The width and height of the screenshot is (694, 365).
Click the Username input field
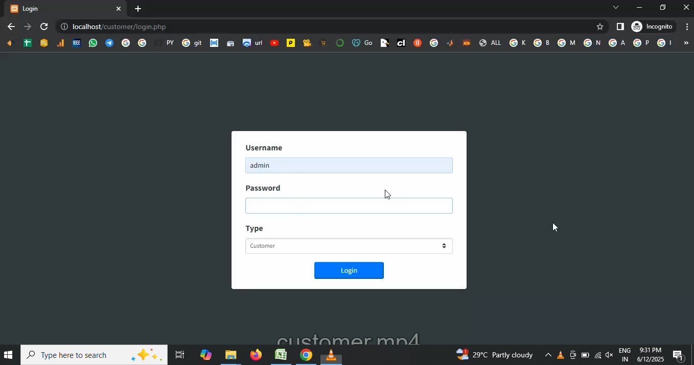[349, 165]
